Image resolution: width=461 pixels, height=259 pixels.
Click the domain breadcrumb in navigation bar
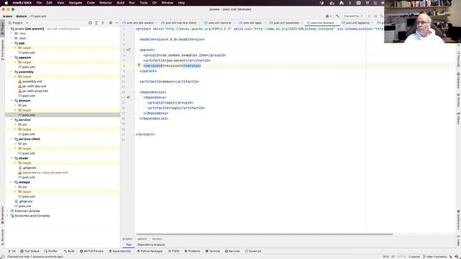21,16
